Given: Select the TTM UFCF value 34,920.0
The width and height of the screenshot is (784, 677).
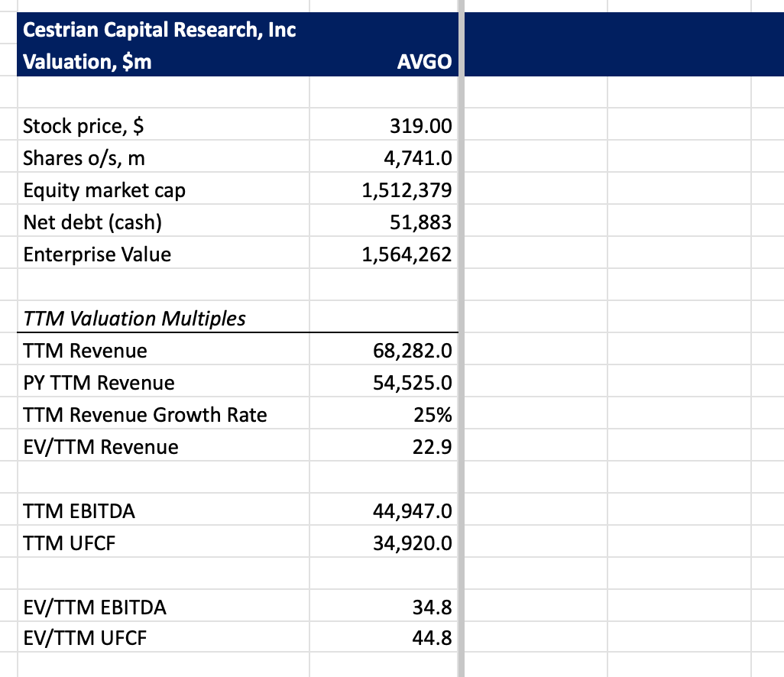Looking at the screenshot, I should click(384, 541).
